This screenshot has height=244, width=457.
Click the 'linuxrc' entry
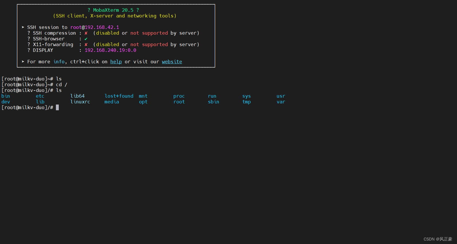pos(80,102)
